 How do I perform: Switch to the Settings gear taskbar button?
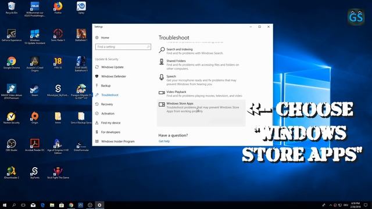(99, 205)
